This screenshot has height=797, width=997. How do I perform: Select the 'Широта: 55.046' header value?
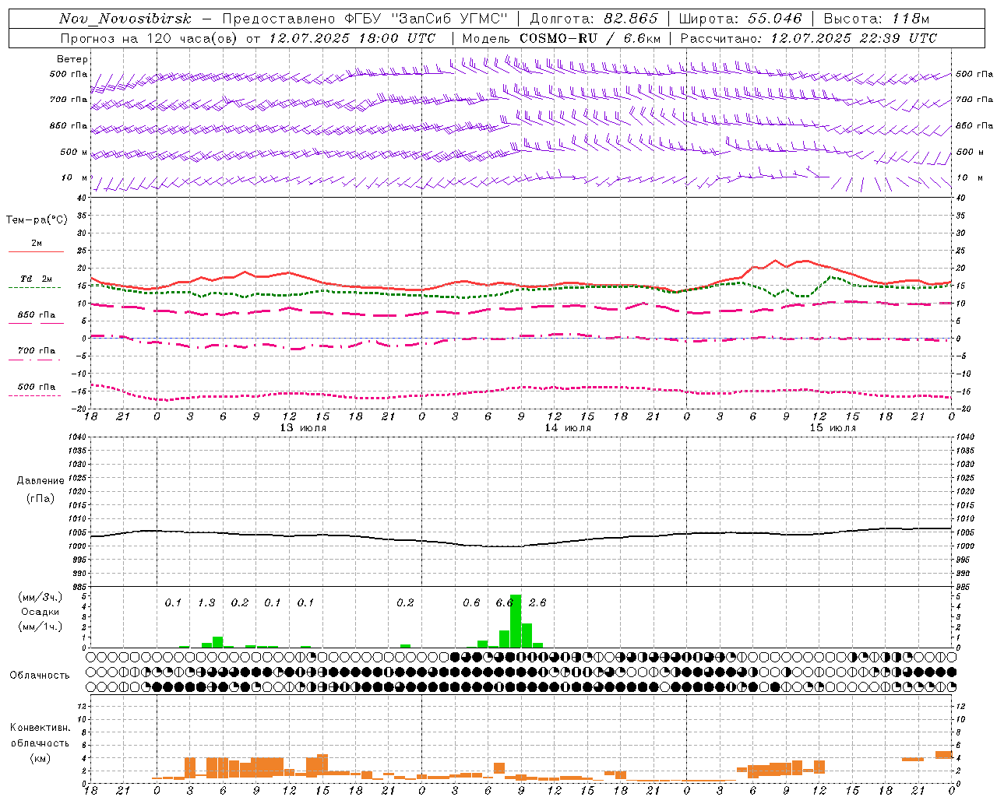click(740, 19)
